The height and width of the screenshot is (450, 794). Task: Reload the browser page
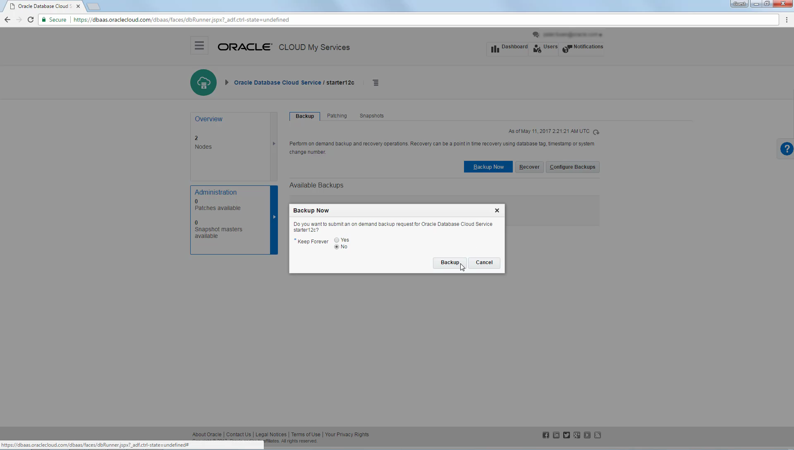(x=31, y=20)
